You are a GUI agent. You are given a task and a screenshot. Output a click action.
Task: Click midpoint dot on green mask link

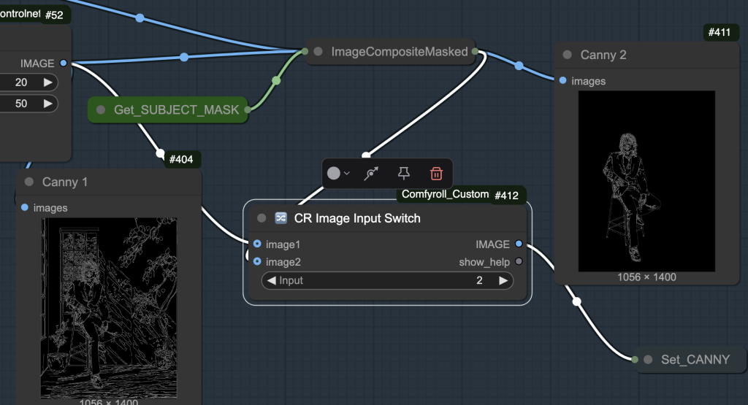(x=276, y=80)
